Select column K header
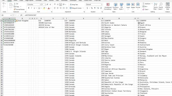 84,18
